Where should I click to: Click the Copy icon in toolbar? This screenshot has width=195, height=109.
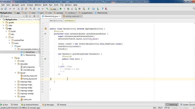tap(22, 9)
